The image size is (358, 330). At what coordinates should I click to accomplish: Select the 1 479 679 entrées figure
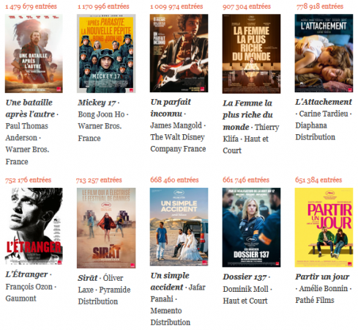click(x=31, y=7)
